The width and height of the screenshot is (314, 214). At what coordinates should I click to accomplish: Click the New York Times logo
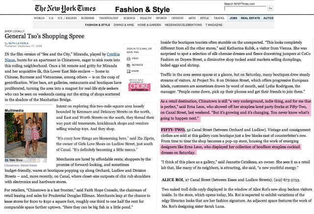[x=65, y=8]
